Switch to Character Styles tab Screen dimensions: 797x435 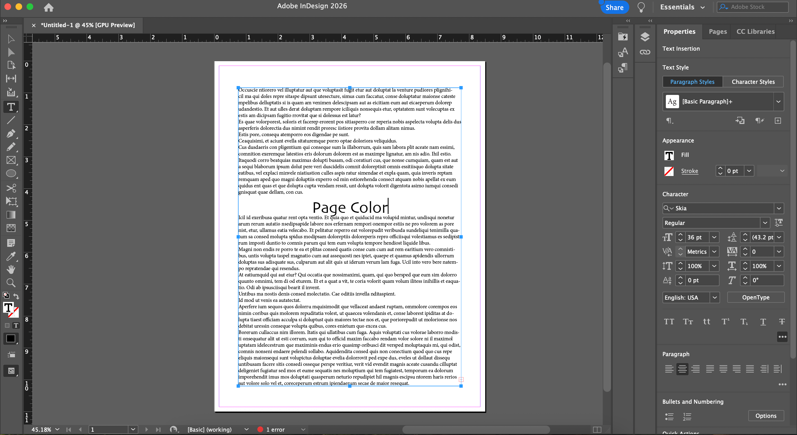753,82
